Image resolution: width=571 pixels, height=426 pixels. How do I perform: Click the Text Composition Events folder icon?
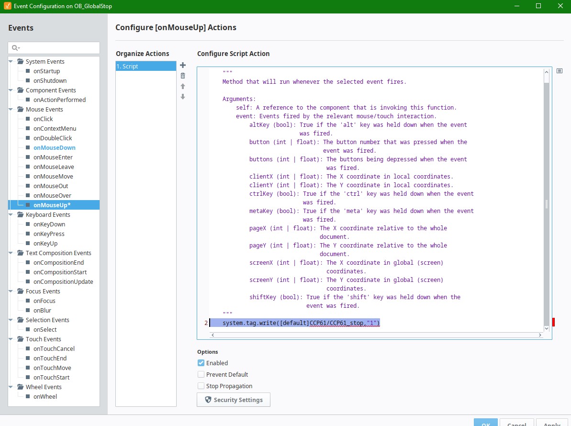tap(21, 253)
